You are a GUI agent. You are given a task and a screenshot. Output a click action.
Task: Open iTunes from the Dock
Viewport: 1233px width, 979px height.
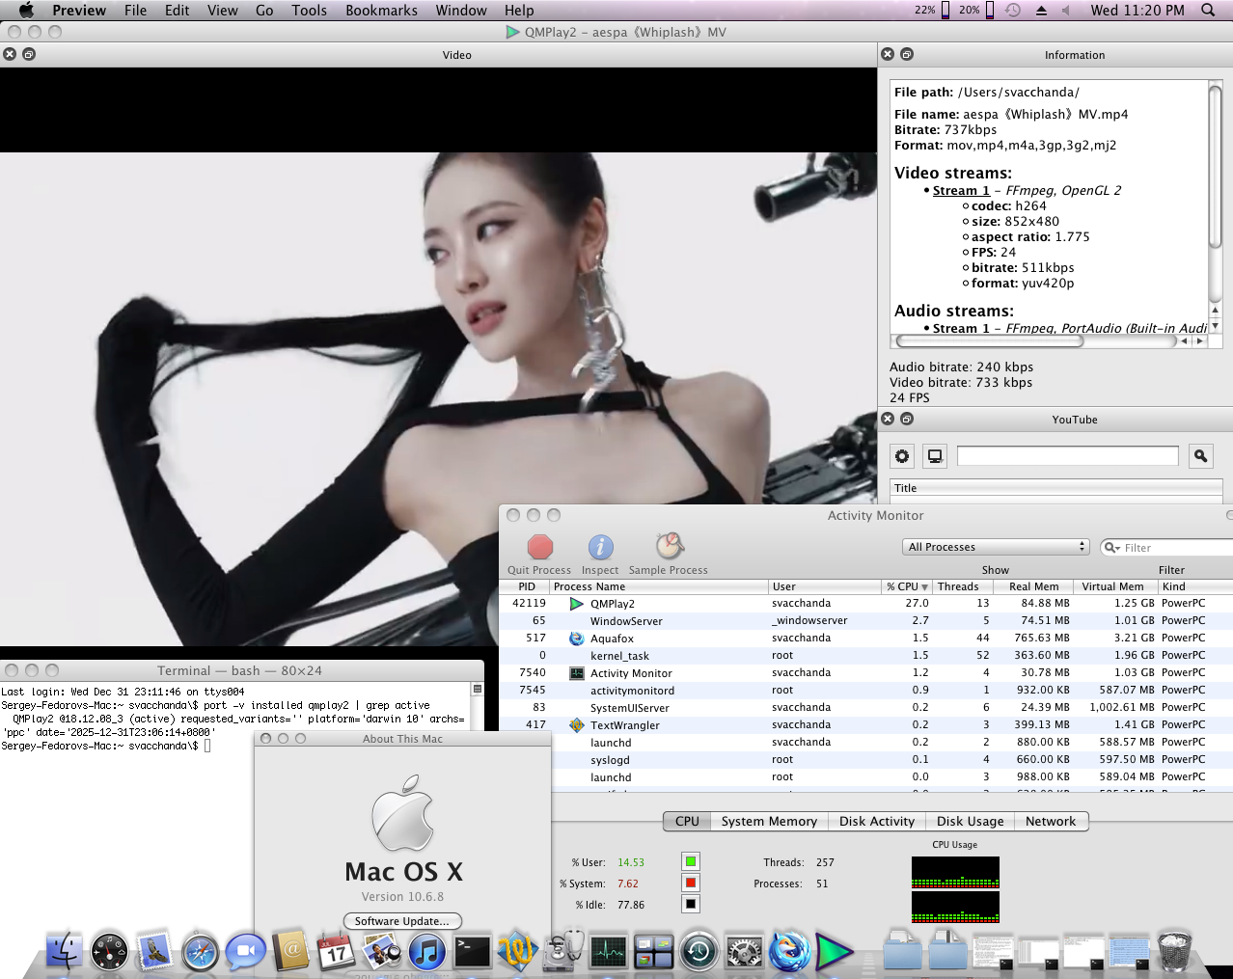pyautogui.click(x=426, y=952)
